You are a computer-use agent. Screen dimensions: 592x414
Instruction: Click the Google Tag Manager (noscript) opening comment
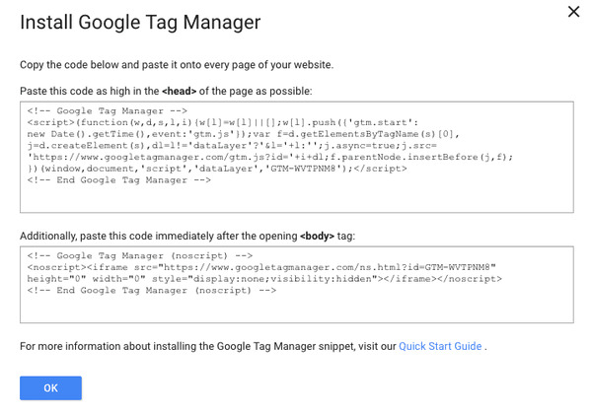pyautogui.click(x=140, y=255)
